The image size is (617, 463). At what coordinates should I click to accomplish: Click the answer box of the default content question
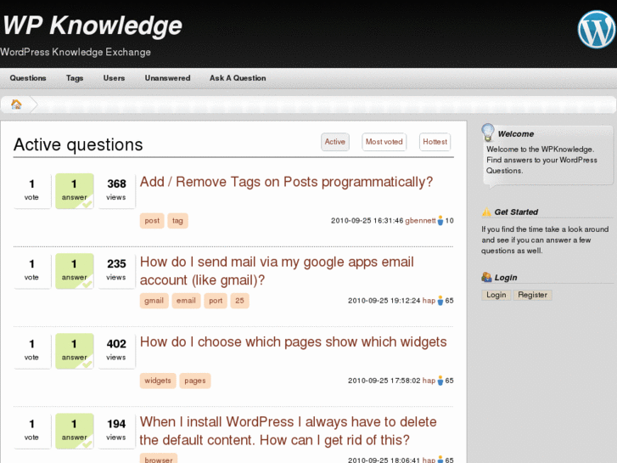click(x=75, y=431)
